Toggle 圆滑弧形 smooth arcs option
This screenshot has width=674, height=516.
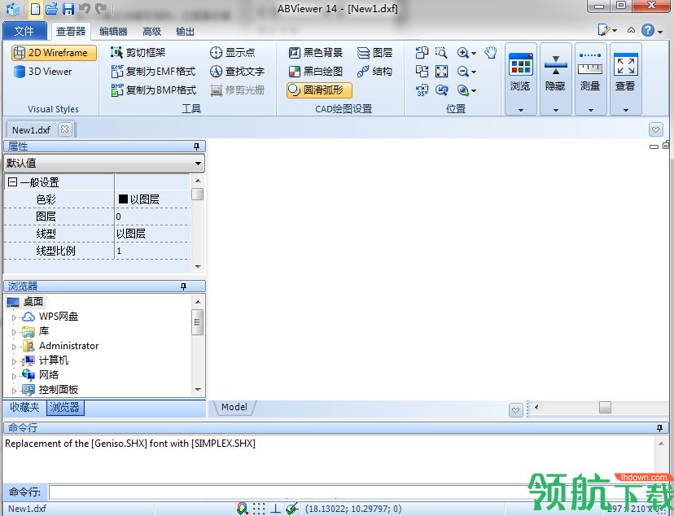pyautogui.click(x=319, y=90)
